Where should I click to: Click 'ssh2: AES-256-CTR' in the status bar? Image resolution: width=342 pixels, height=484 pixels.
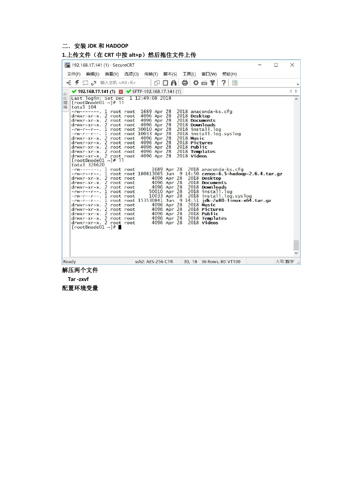pyautogui.click(x=154, y=262)
